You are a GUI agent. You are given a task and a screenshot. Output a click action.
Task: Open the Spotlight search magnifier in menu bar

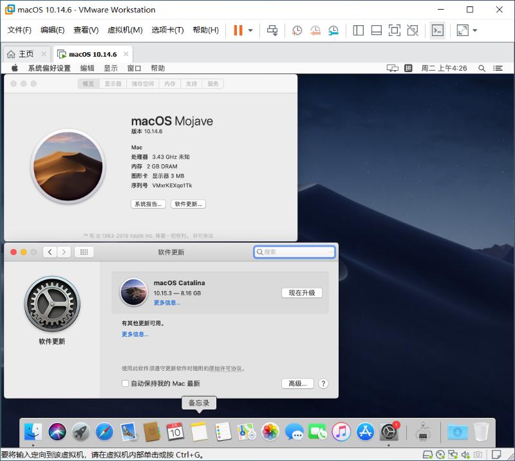[x=481, y=68]
